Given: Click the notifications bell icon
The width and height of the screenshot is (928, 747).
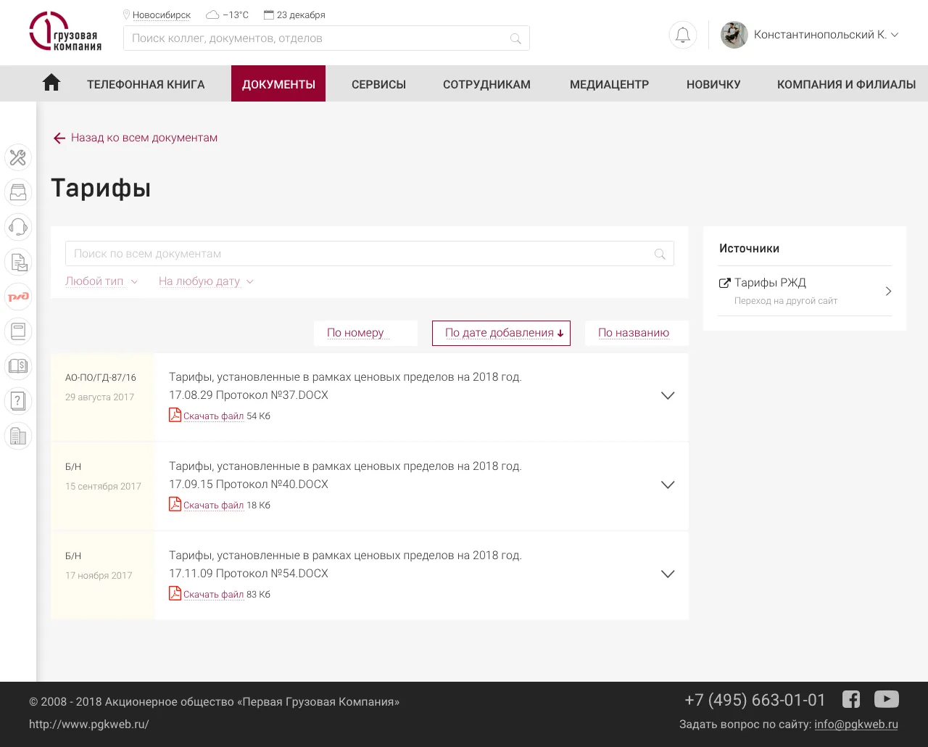Looking at the screenshot, I should (x=683, y=35).
